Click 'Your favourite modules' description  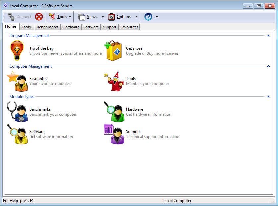(50, 84)
